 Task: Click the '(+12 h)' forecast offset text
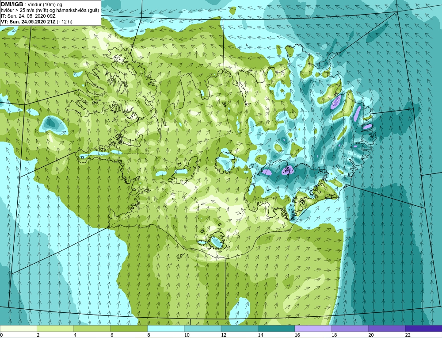click(65, 22)
